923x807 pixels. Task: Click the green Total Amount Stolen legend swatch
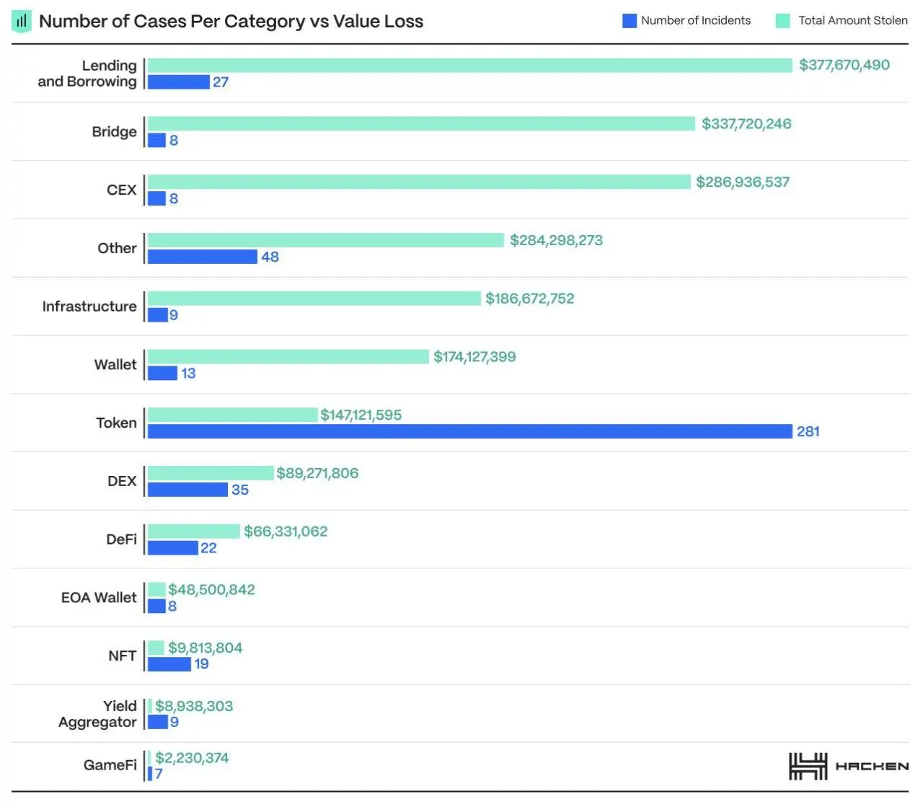782,21
